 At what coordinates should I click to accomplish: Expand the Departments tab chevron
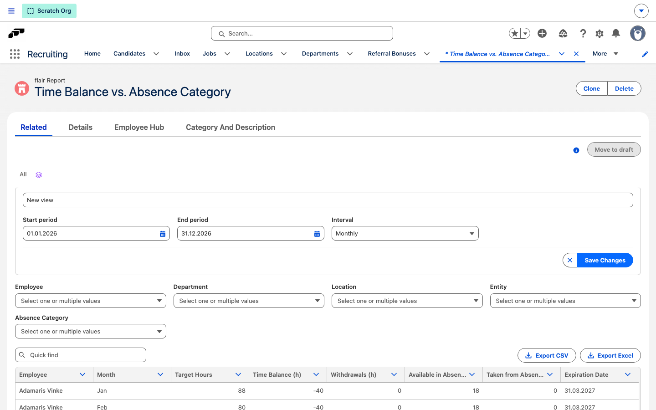tap(350, 54)
